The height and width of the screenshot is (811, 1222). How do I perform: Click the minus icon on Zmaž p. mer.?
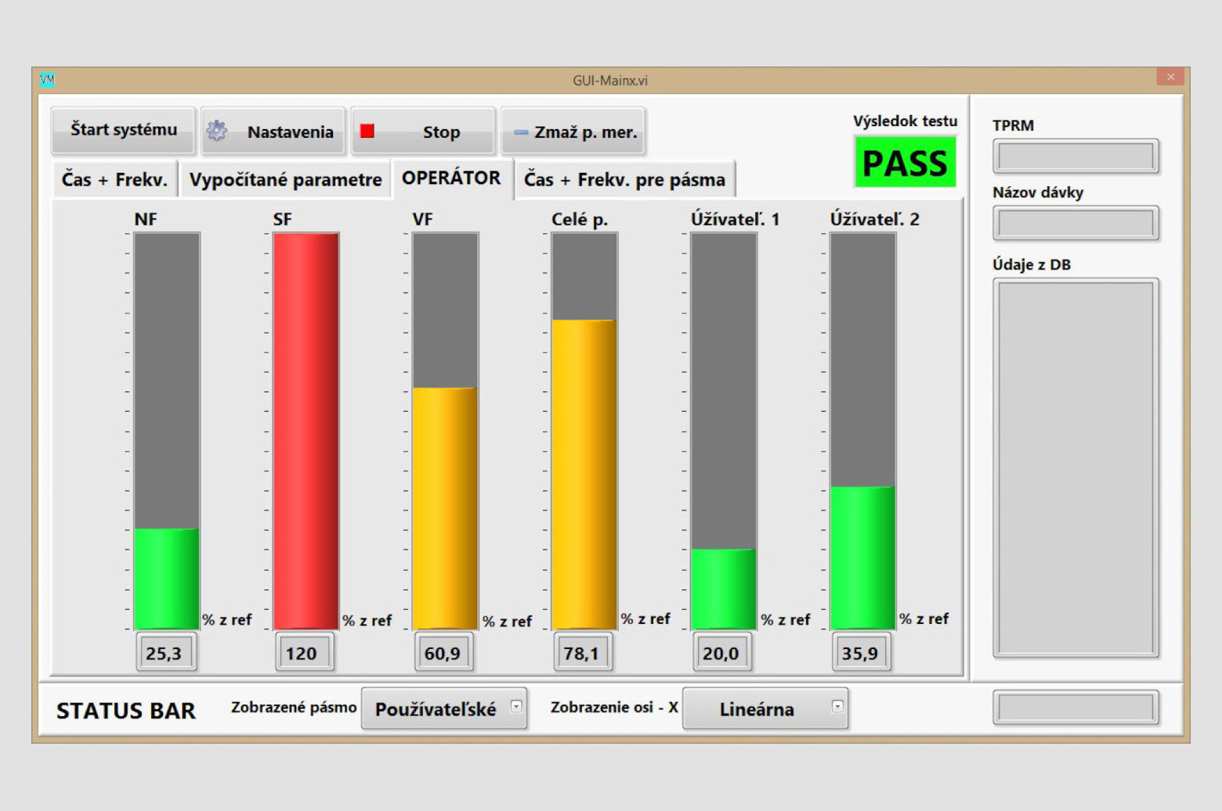coord(520,132)
